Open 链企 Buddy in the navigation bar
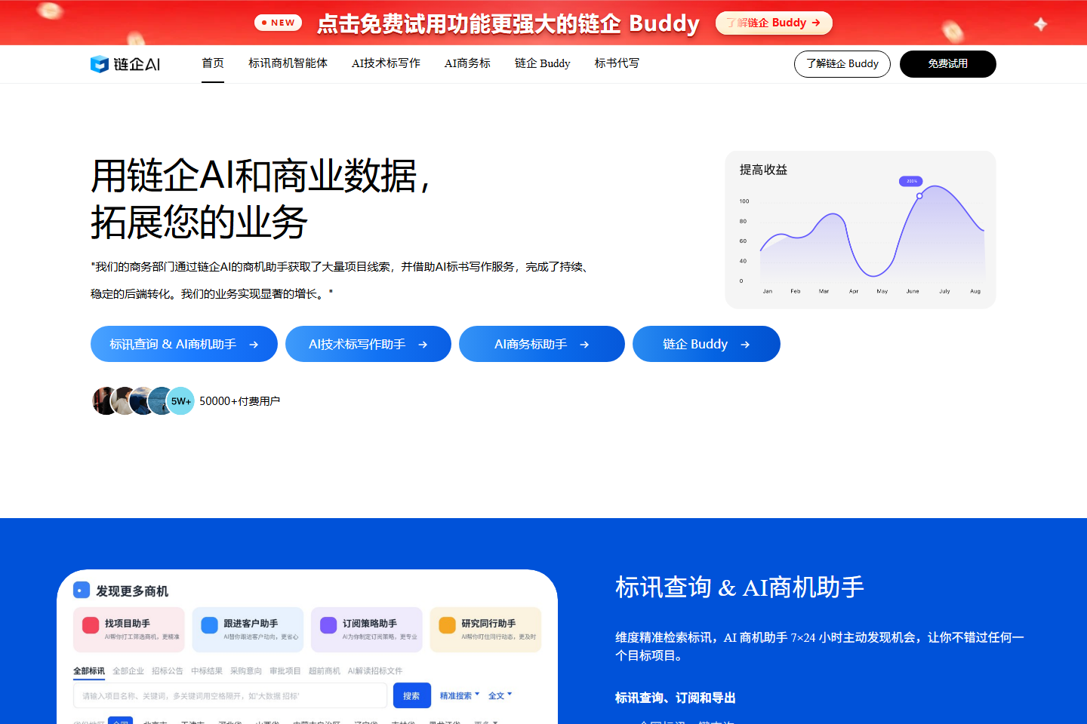 click(x=542, y=63)
